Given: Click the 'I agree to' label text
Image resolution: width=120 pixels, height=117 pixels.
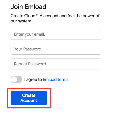Looking at the screenshot, I should (x=33, y=80).
